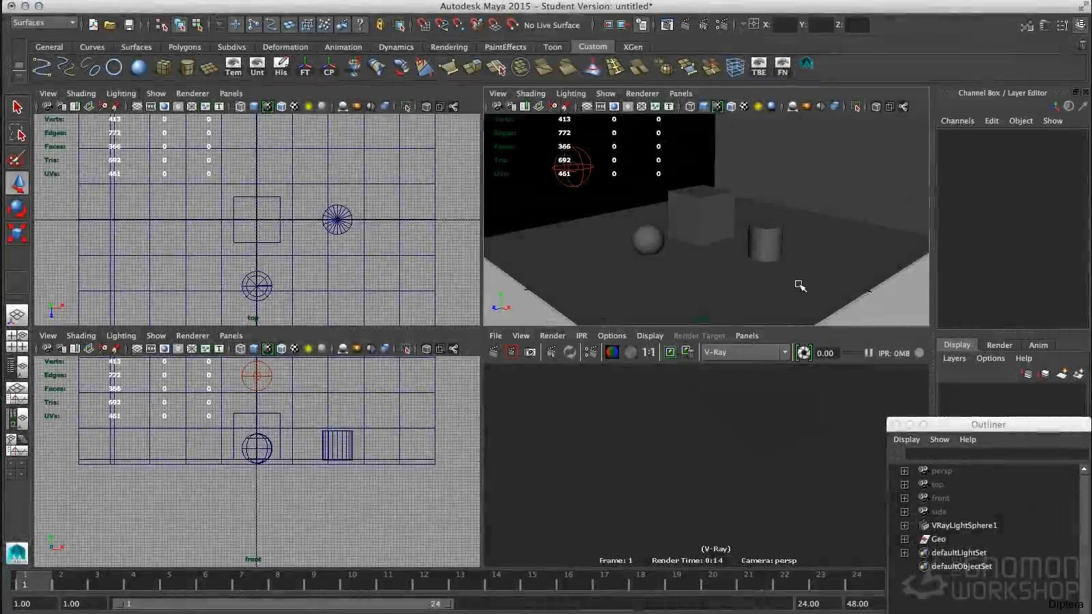Click the save scene icon
The height and width of the screenshot is (614, 1092).
point(128,25)
